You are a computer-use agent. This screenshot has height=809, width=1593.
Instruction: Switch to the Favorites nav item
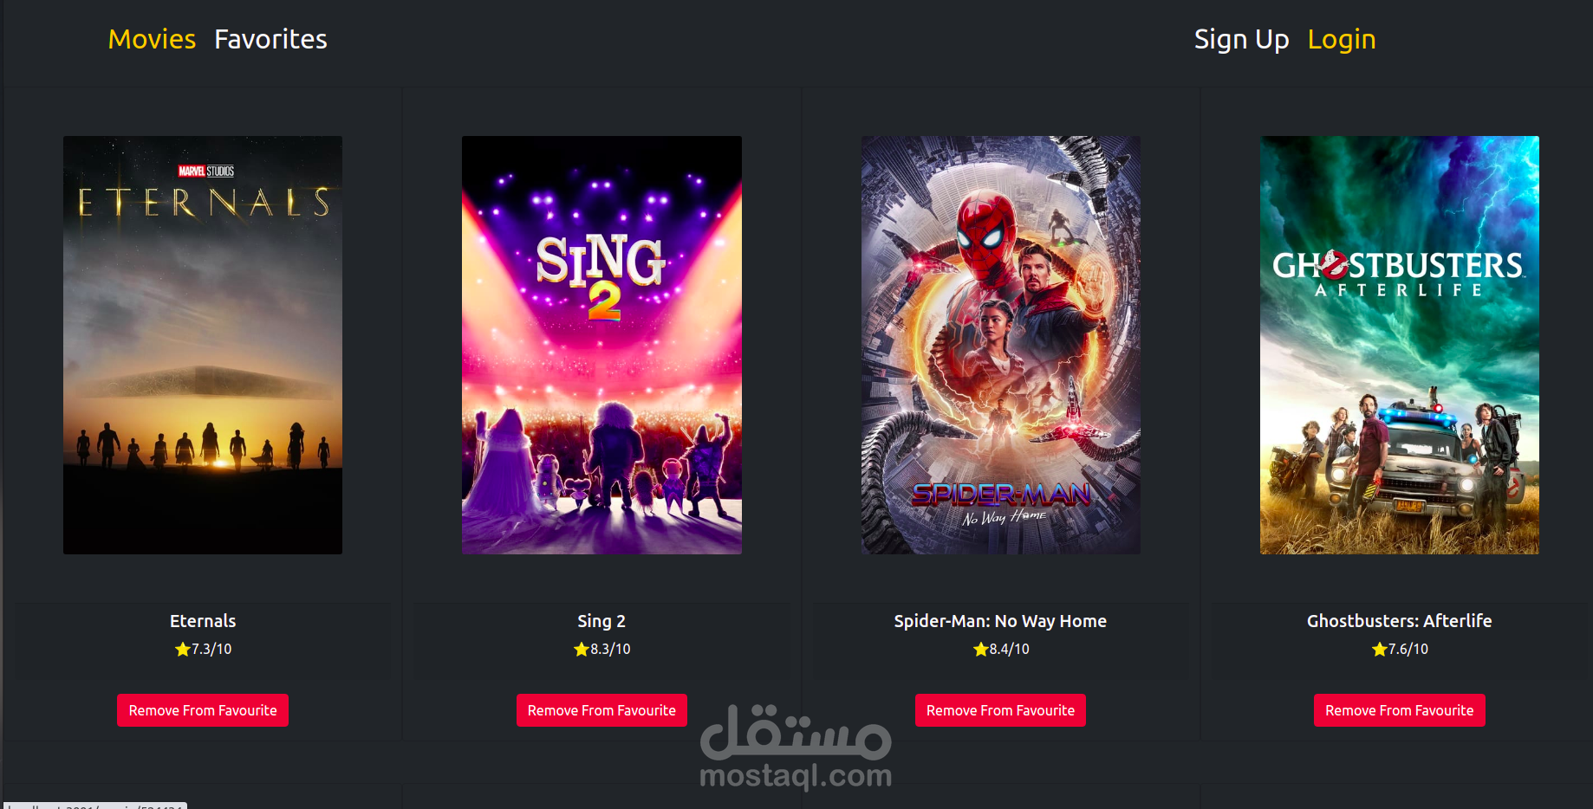[x=270, y=39]
